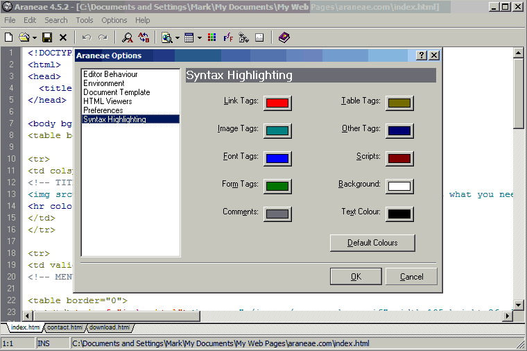Select Syntax Highlighting in options list

click(x=130, y=119)
